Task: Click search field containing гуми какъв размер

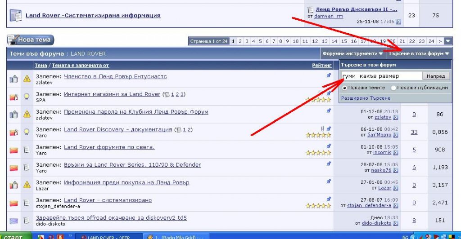Action: coord(382,76)
